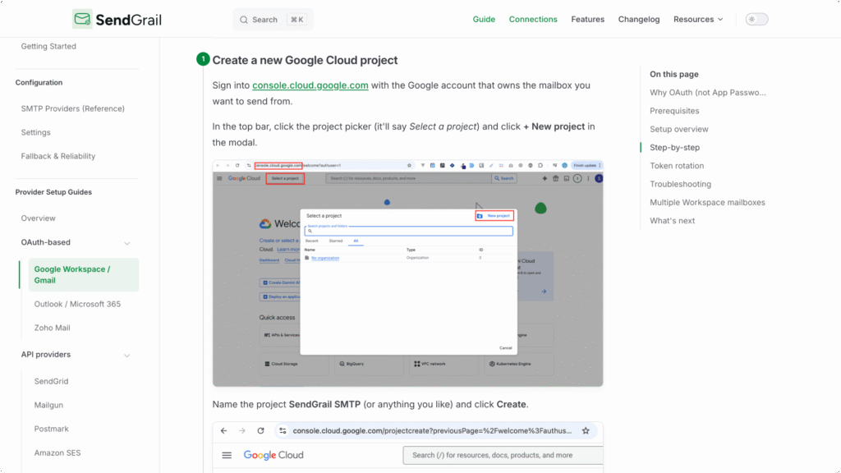Jump to Troubleshooting section
Viewport: 841px width, 473px height.
tap(680, 184)
